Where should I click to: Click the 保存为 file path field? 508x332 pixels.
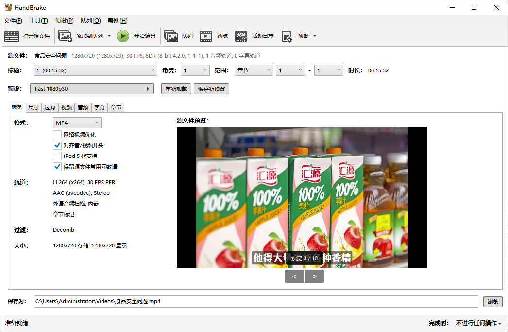(256, 301)
